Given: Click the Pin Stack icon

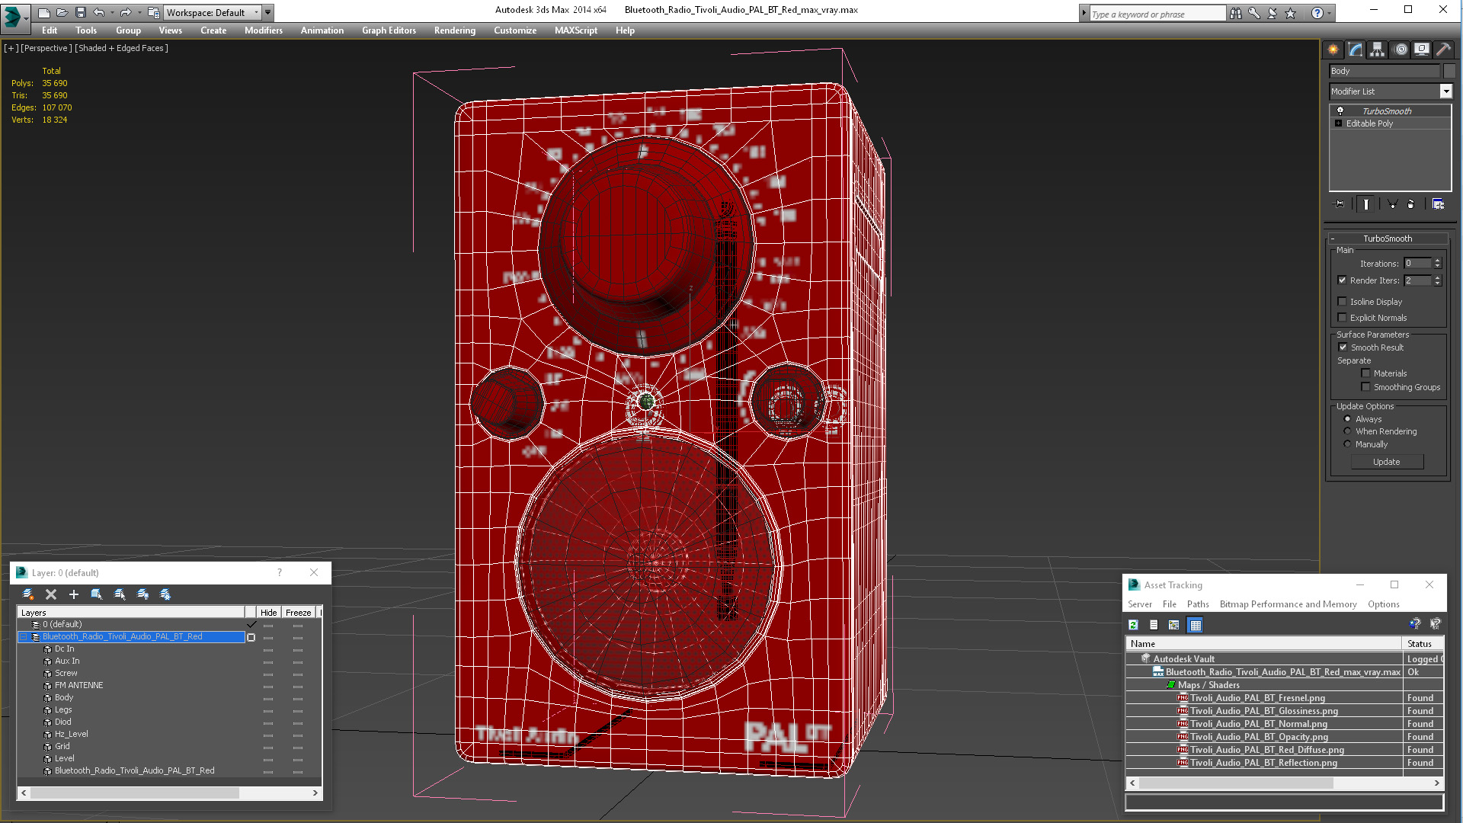Looking at the screenshot, I should 1340,204.
